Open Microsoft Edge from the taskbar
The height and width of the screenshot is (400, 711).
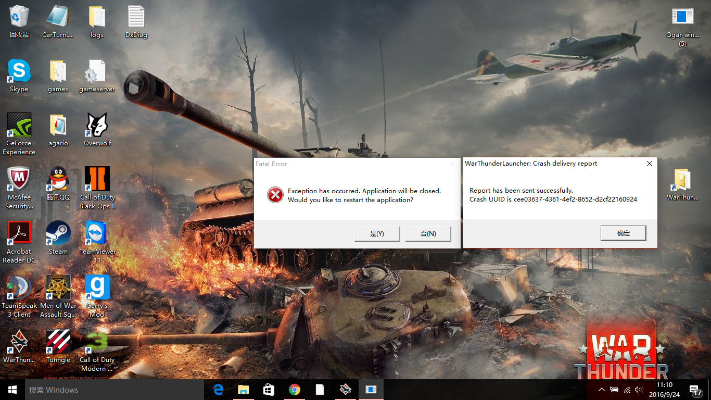(218, 390)
